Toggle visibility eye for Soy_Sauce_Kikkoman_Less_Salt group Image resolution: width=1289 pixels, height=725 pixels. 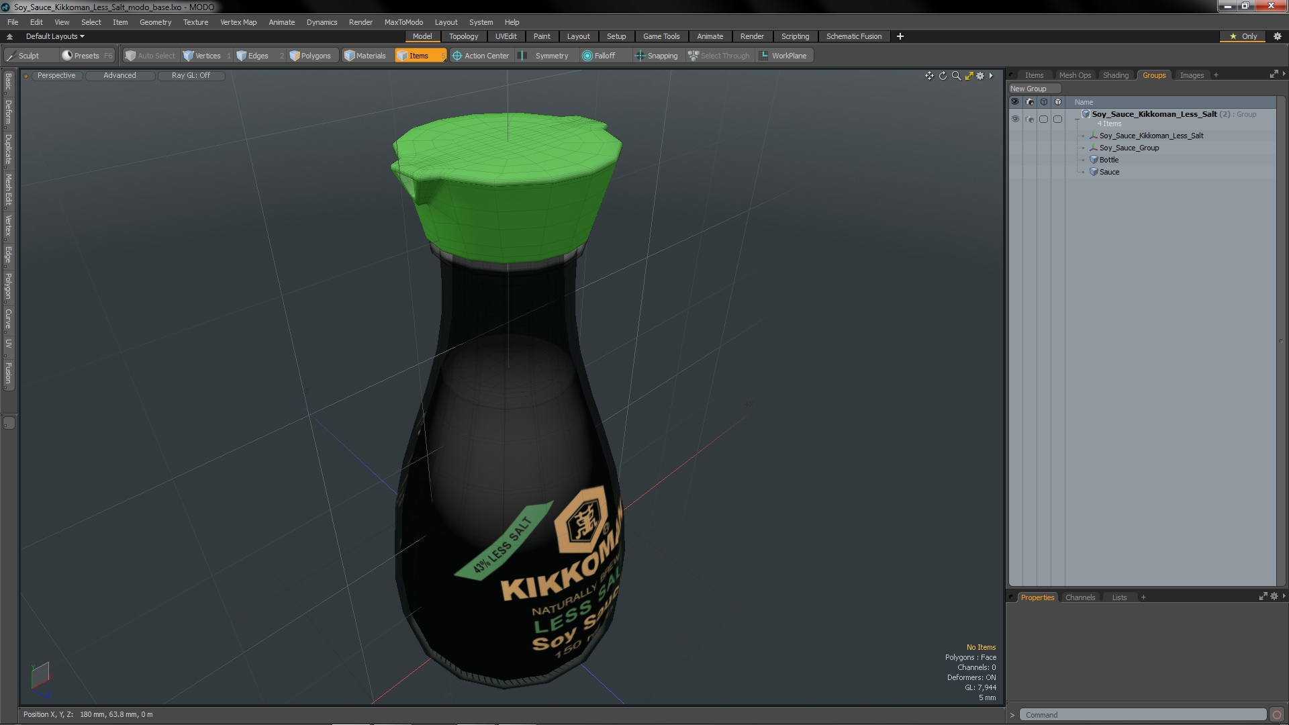click(1015, 119)
